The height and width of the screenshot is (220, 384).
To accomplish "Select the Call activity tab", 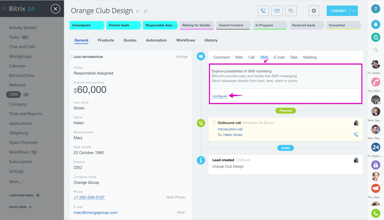I will (x=251, y=57).
